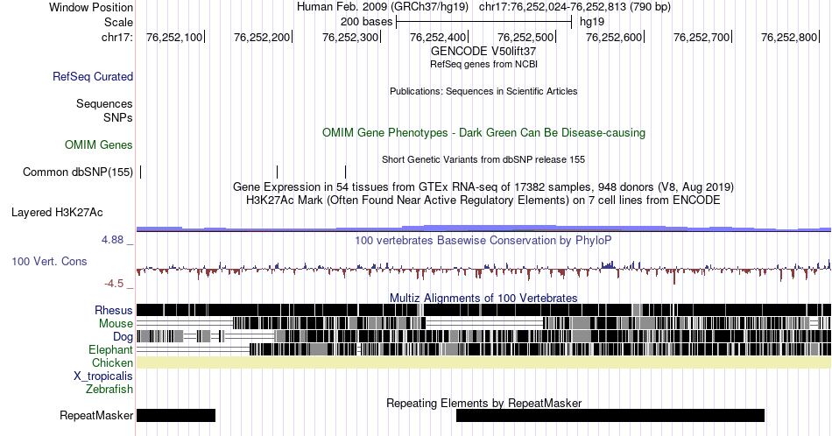Click the GENCODE V50lift37 track title
832x436 pixels.
[483, 52]
